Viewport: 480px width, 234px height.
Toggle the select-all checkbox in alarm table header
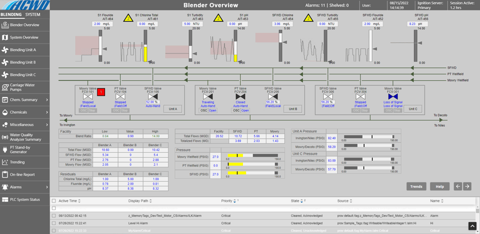click(x=54, y=201)
